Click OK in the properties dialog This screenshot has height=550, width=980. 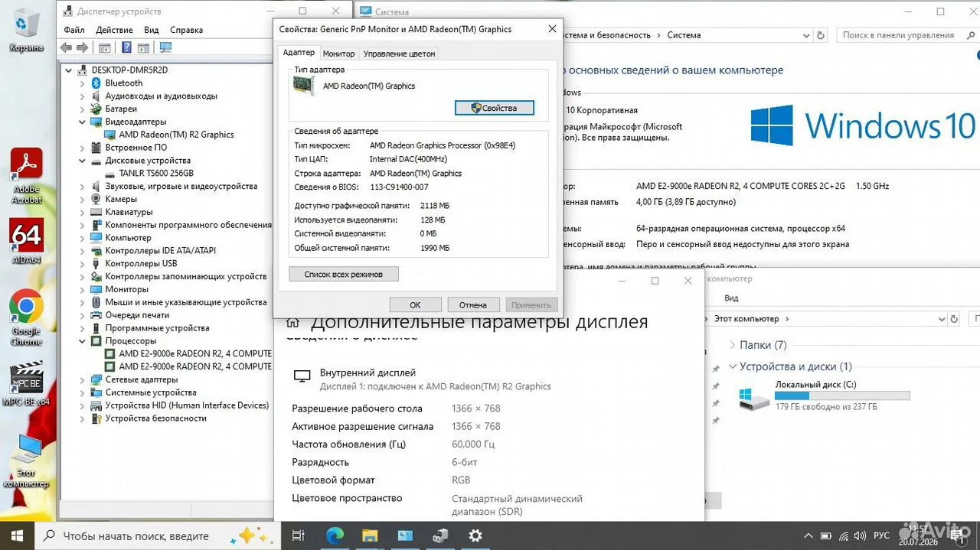415,304
